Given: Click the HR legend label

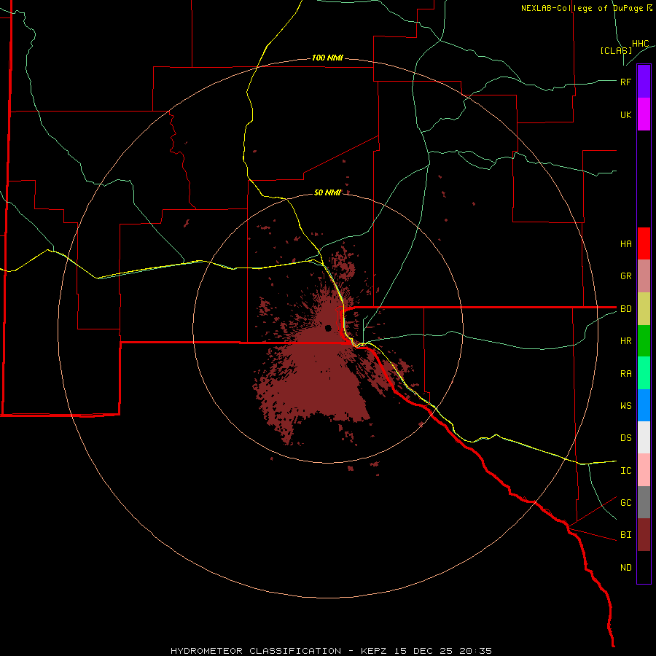Looking at the screenshot, I should 625,341.
